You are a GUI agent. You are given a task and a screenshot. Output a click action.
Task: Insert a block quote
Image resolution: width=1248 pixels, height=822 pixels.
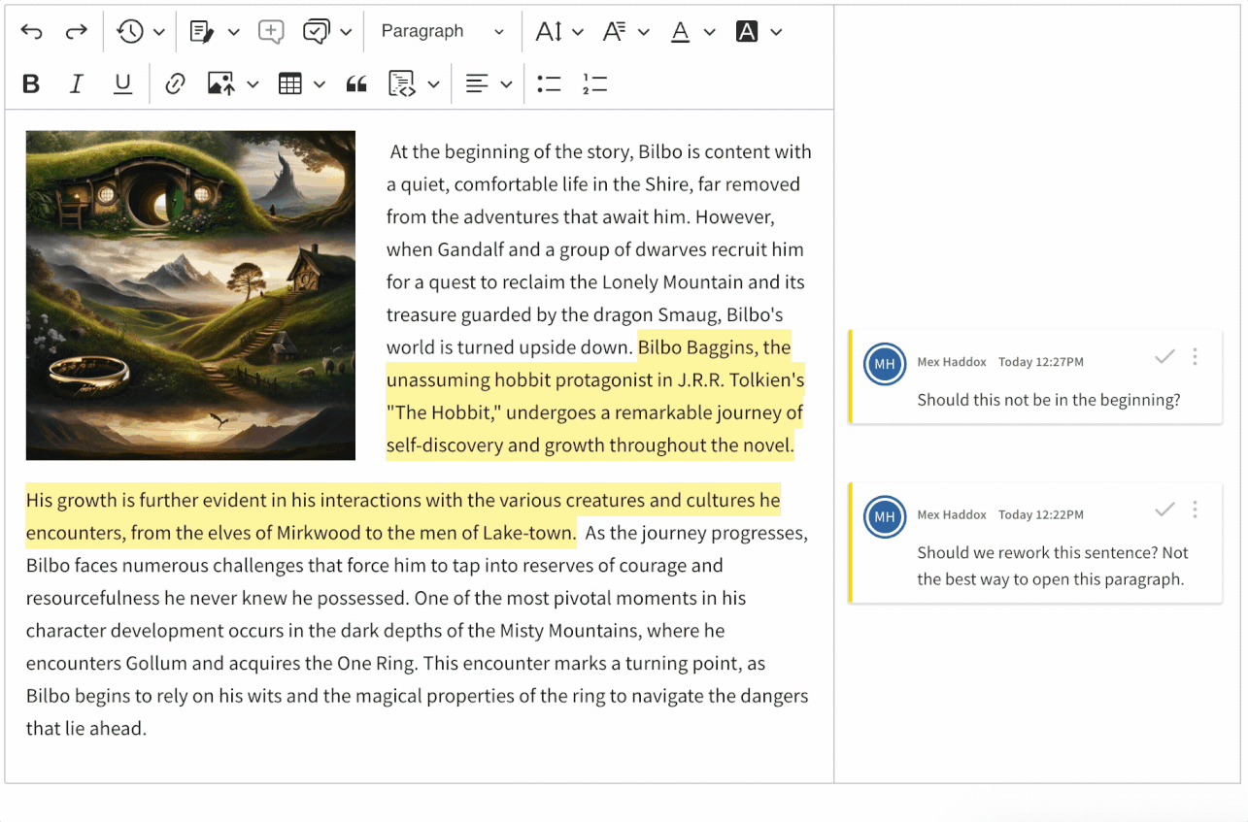coord(356,84)
